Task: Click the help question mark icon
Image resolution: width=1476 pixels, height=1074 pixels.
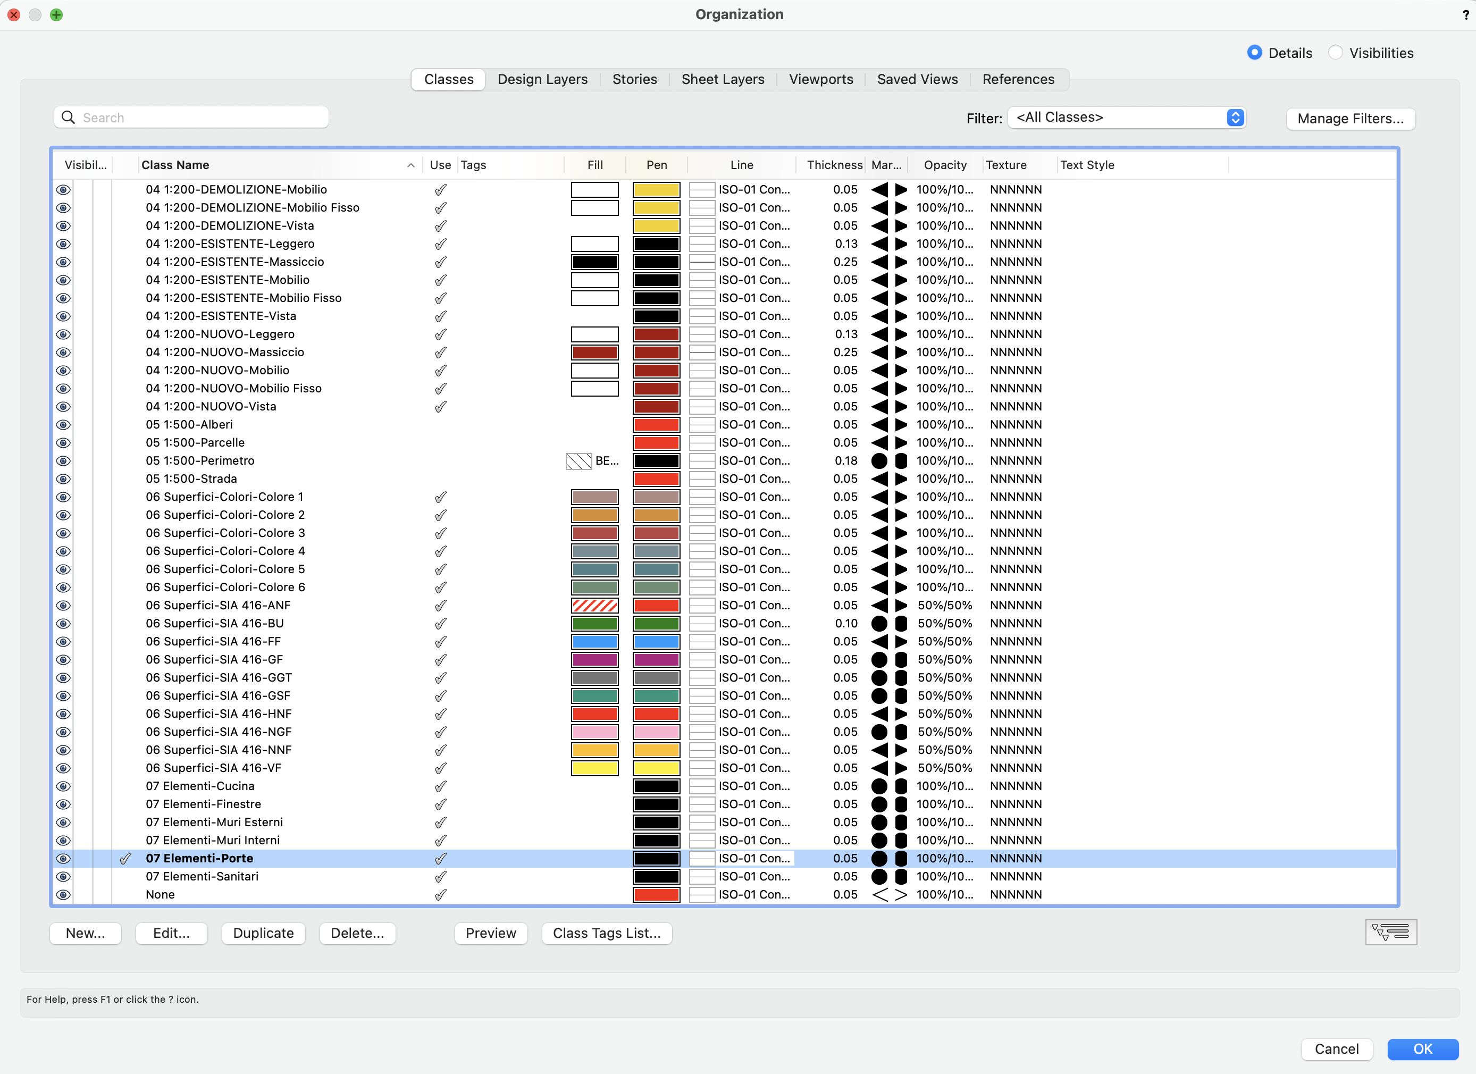Action: [1465, 15]
